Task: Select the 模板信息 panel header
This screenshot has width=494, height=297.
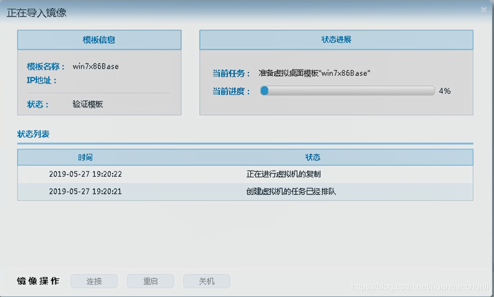Action: click(x=99, y=40)
